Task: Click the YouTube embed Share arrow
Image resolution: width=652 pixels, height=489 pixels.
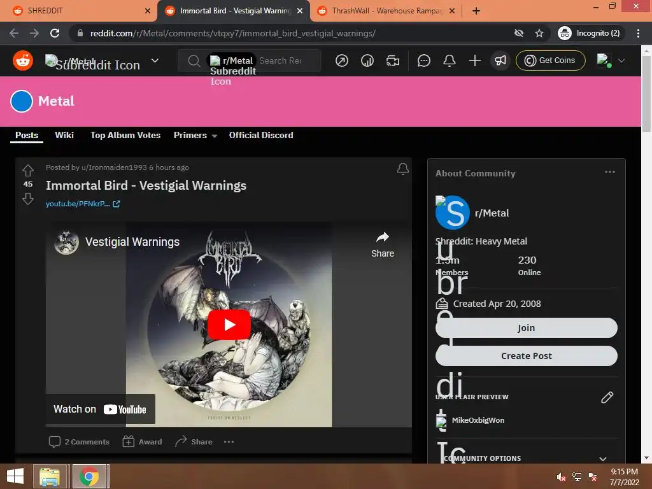Action: pos(383,244)
